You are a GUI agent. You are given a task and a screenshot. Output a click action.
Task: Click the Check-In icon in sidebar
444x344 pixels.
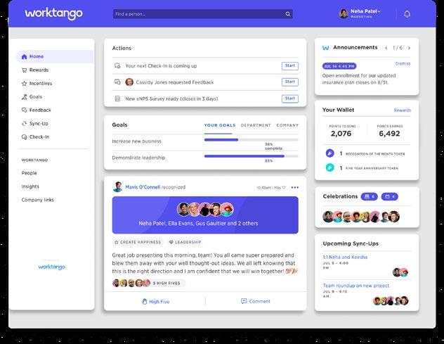(25, 136)
